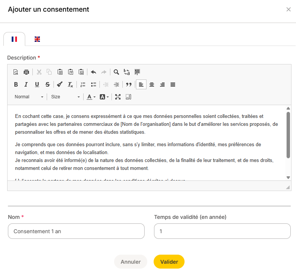Open the font Size dropdown
Screen dimensions: 296x275
click(65, 97)
